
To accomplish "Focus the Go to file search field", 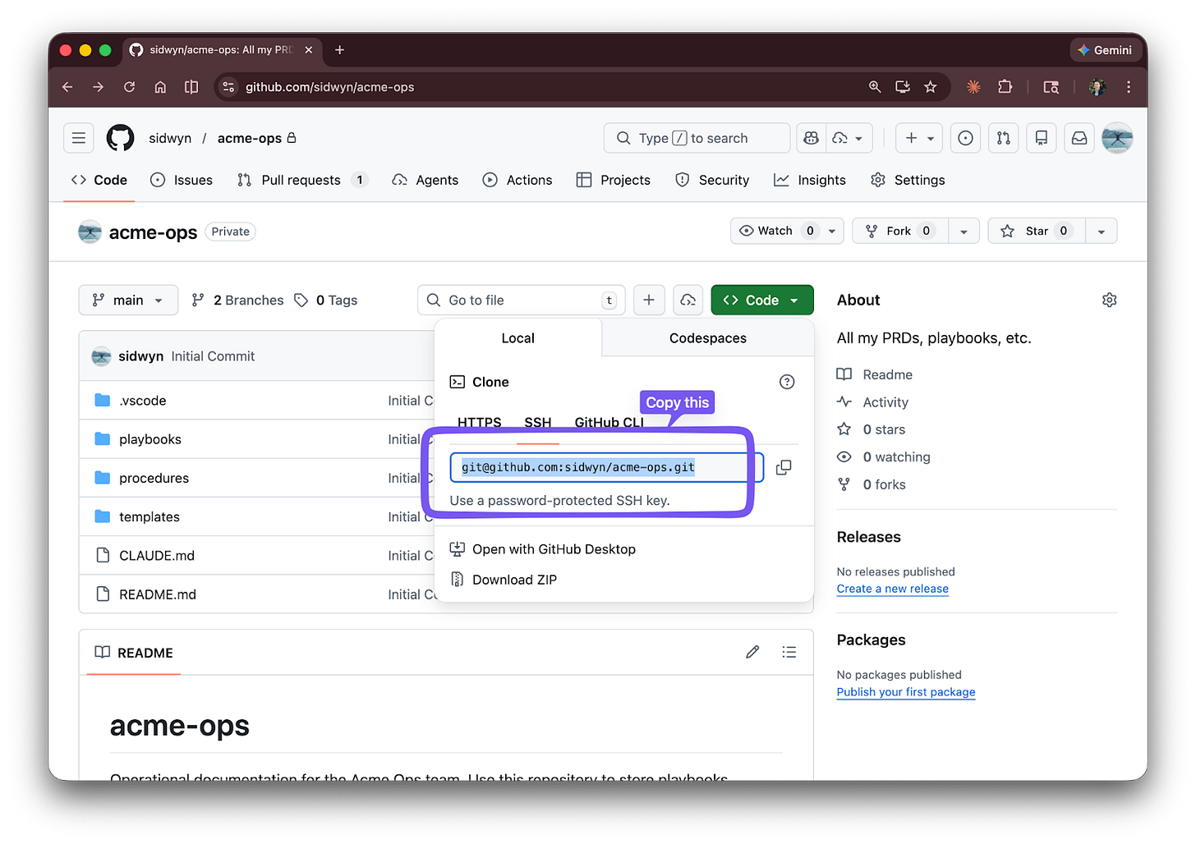I will click(x=522, y=300).
